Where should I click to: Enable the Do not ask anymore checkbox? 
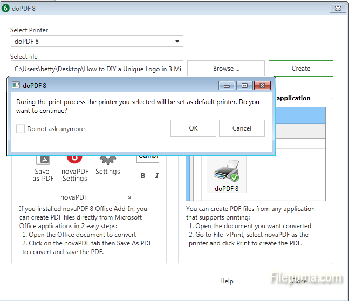point(20,129)
